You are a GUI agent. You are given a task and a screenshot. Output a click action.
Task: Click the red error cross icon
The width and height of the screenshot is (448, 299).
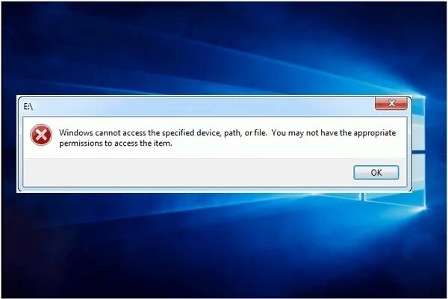(41, 135)
